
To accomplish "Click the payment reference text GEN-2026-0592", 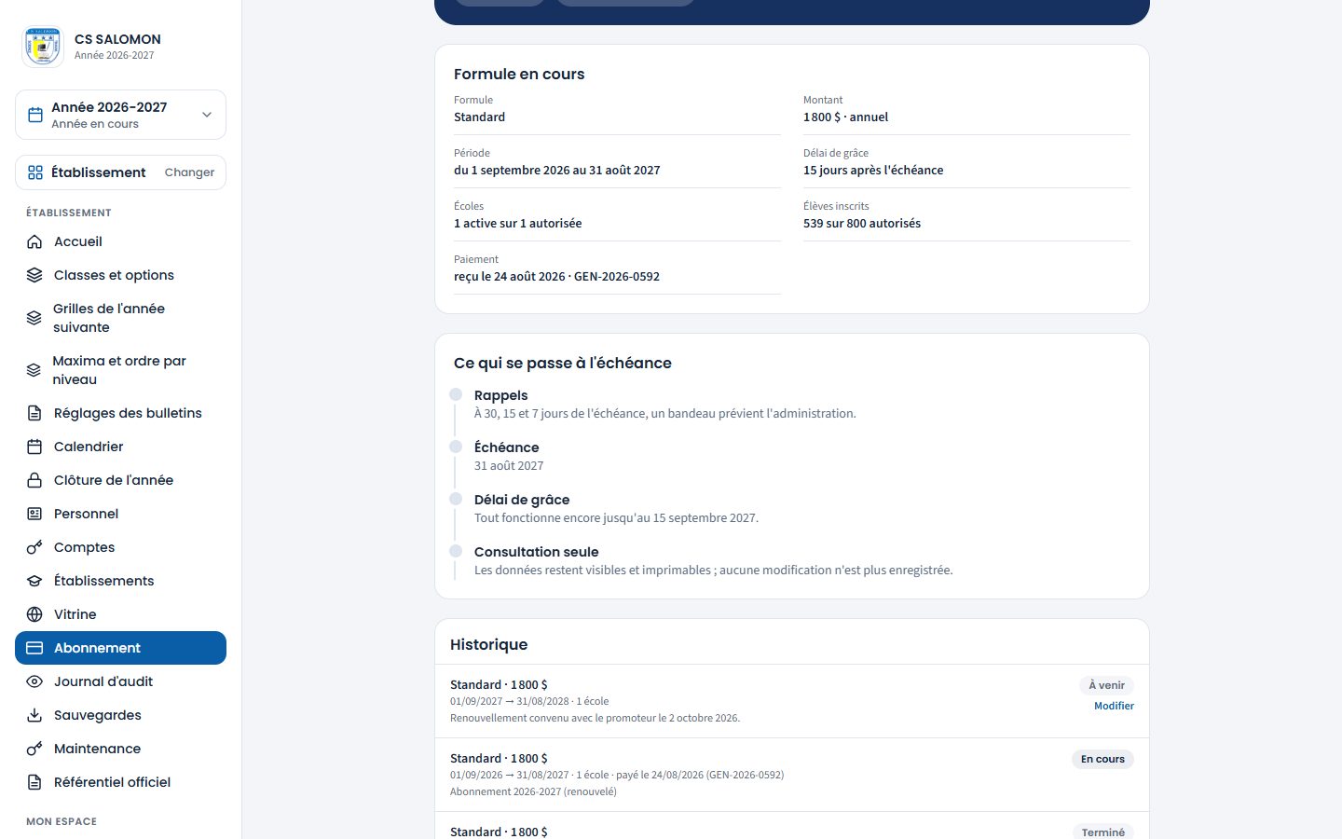I will 617,277.
